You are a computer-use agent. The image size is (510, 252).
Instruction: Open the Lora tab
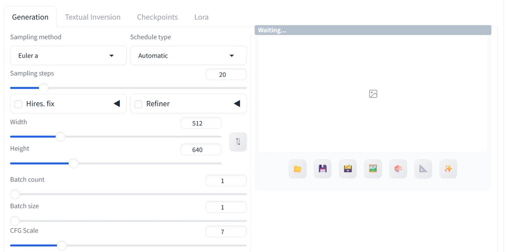[x=201, y=17]
